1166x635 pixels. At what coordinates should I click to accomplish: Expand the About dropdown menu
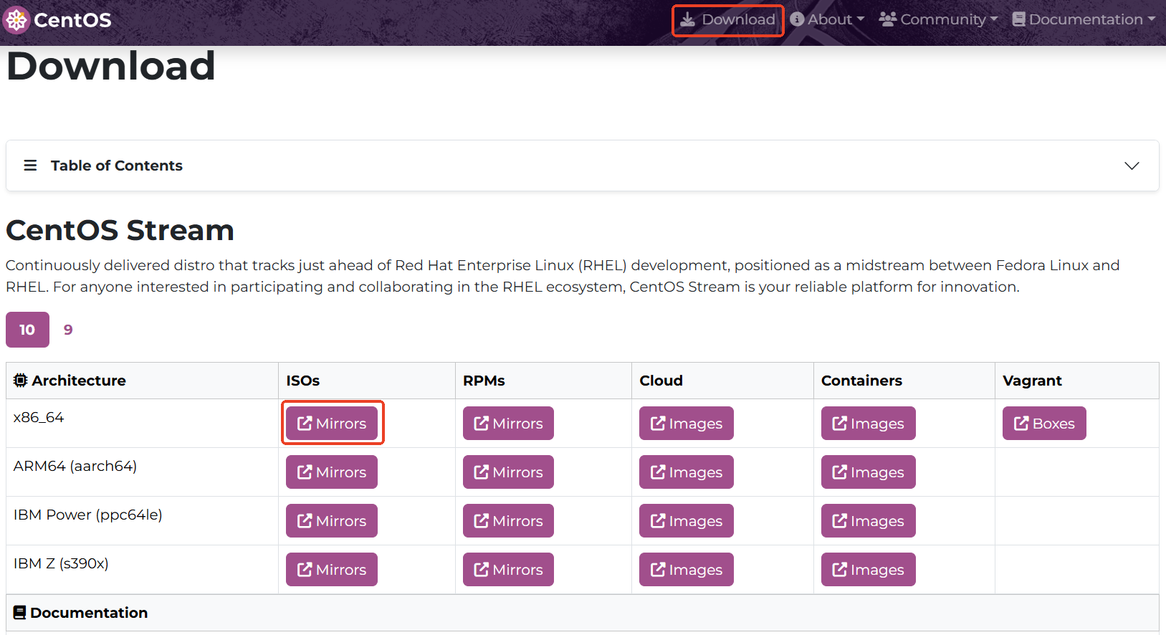[x=827, y=19]
